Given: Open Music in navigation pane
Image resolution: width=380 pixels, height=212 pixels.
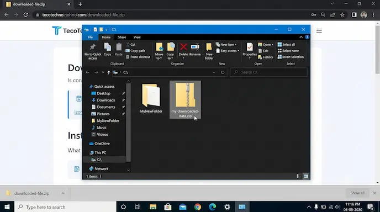Looking at the screenshot, I should pos(99,128).
